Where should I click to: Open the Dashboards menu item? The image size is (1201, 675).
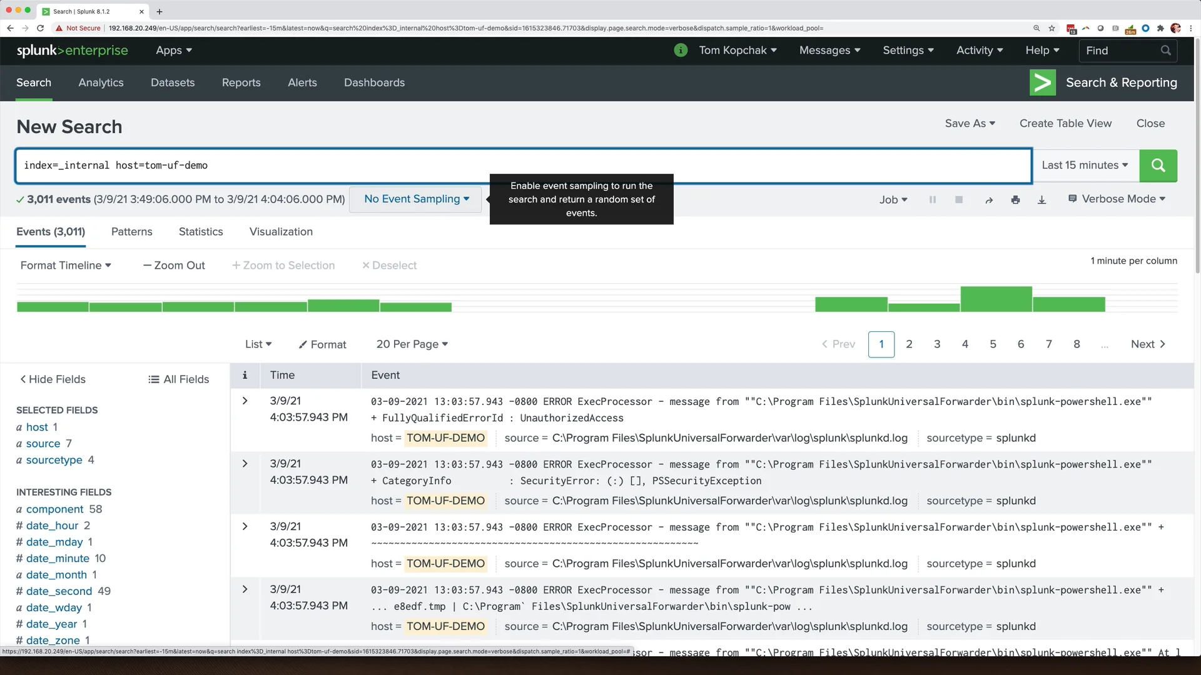click(374, 82)
